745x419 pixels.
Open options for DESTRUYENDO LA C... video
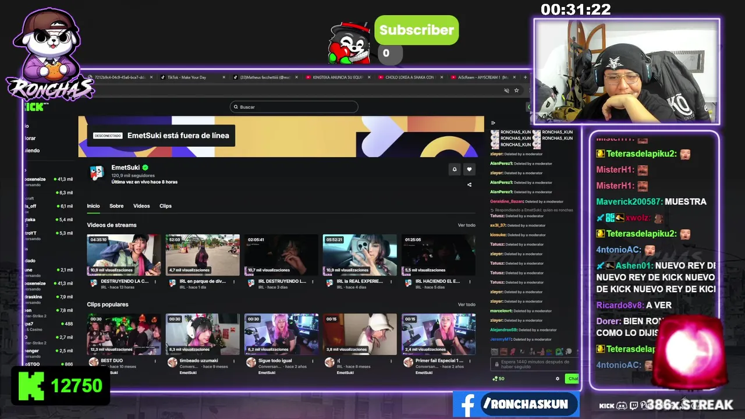[x=155, y=282]
